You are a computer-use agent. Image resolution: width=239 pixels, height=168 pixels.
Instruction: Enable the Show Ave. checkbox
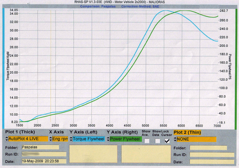147,141
